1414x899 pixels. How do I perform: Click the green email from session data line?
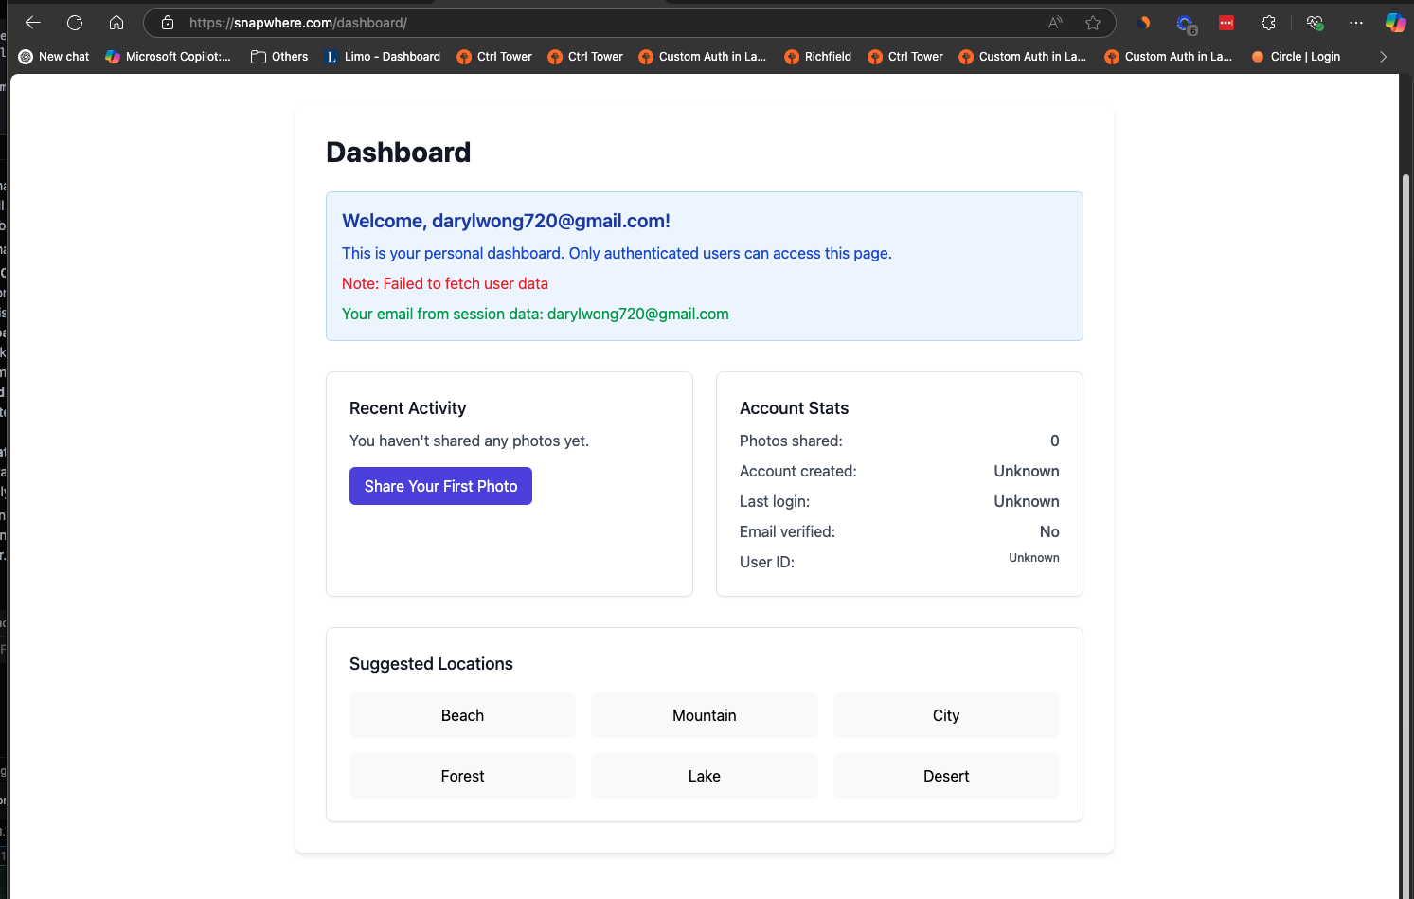pyautogui.click(x=535, y=314)
